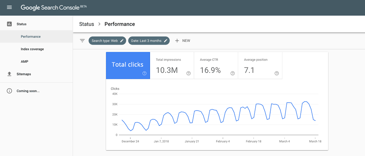Add a NEW filter
The height and width of the screenshot is (156, 365).
pos(182,41)
